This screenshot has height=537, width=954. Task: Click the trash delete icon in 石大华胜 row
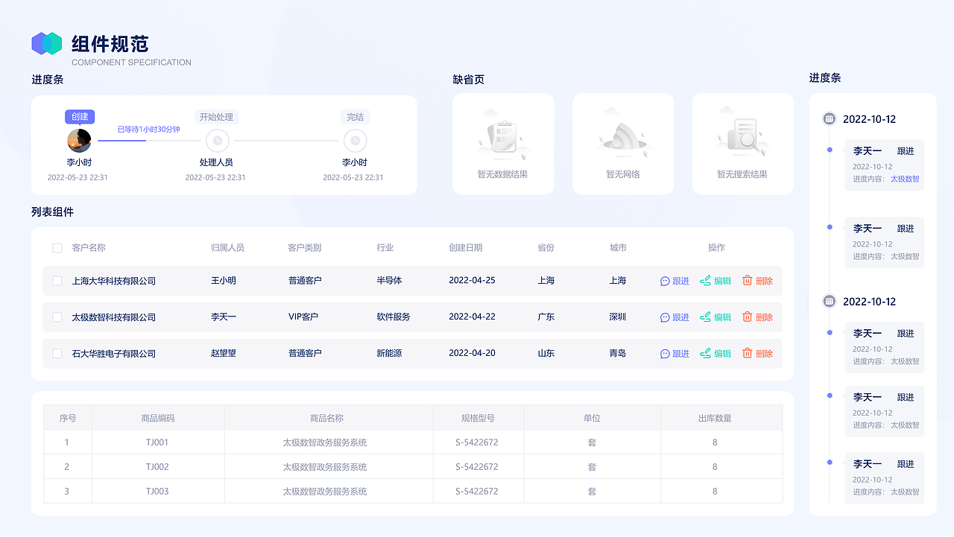(x=748, y=353)
